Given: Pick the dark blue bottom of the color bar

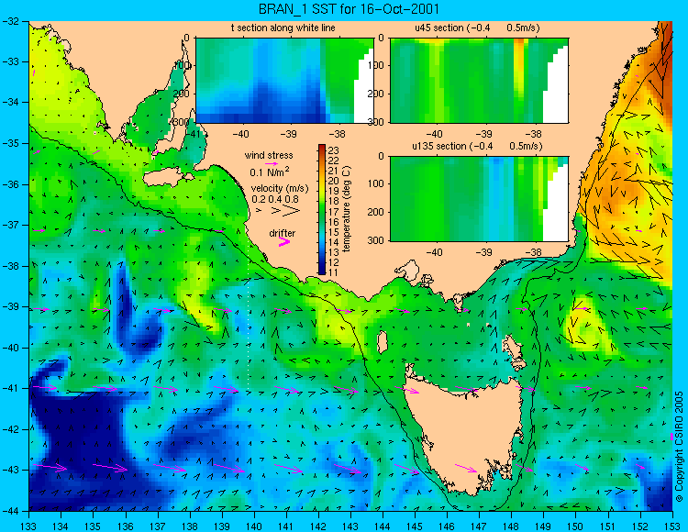Looking at the screenshot, I should click(x=322, y=272).
